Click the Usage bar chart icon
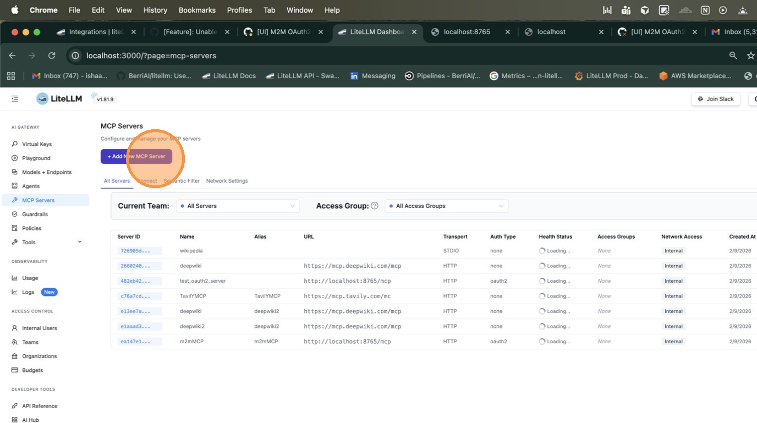The height and width of the screenshot is (423, 757). click(15, 278)
